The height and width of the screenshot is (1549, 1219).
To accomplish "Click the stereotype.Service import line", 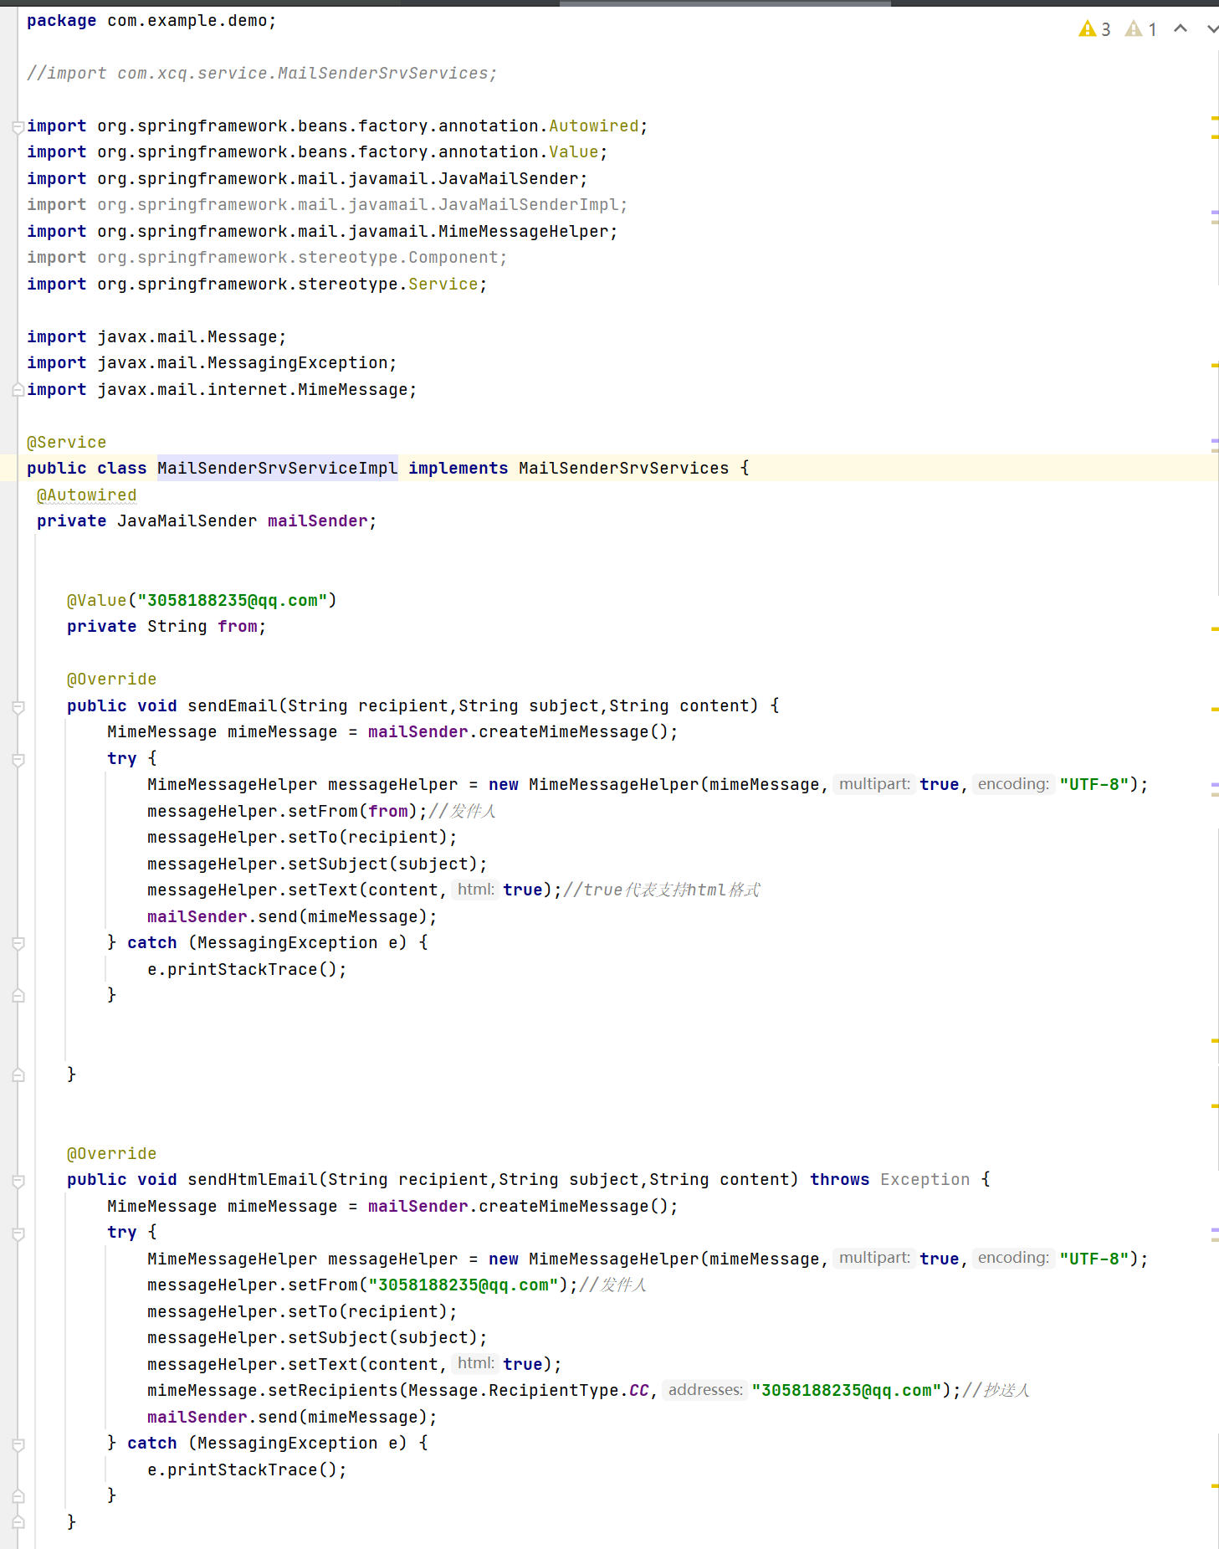I will point(257,284).
